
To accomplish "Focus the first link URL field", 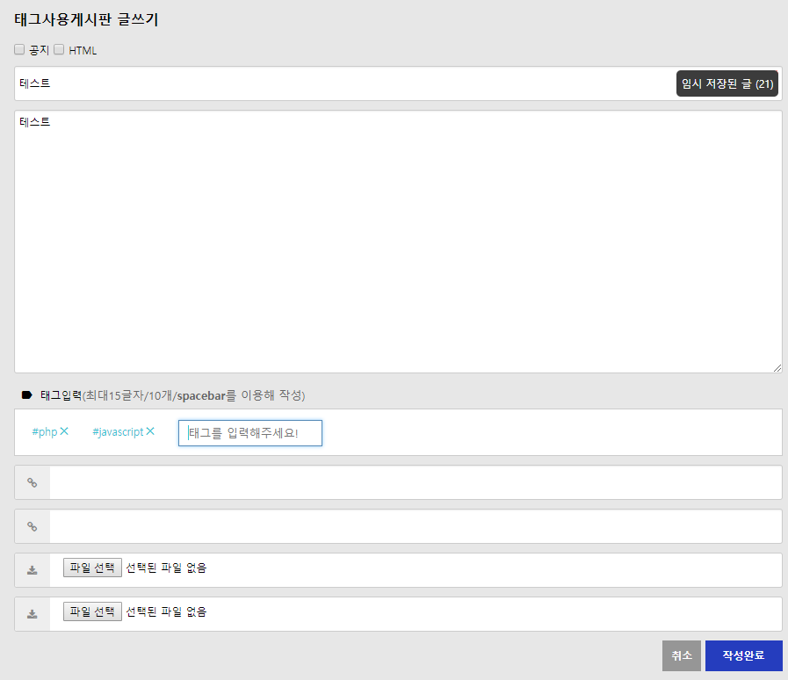I will pyautogui.click(x=415, y=482).
